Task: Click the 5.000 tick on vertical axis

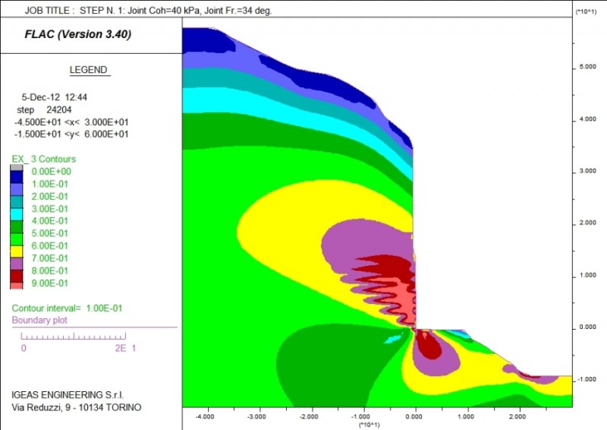Action: [583, 67]
